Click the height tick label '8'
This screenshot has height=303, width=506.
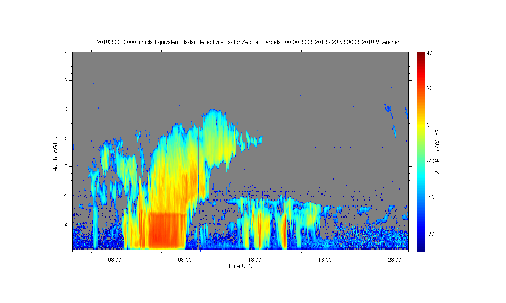pyautogui.click(x=66, y=137)
